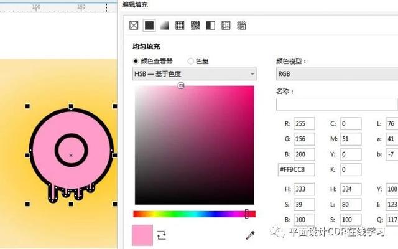Click the 名称 name input field
The image size is (398, 249).
[336, 104]
